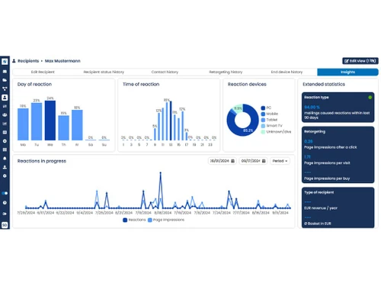Switch to Contact history tab
Viewport: 381px width, 286px height.
pyautogui.click(x=165, y=72)
